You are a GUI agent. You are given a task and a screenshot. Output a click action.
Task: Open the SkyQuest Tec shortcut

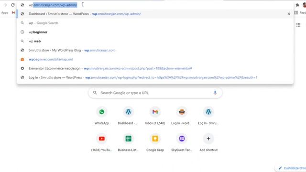coord(182,142)
